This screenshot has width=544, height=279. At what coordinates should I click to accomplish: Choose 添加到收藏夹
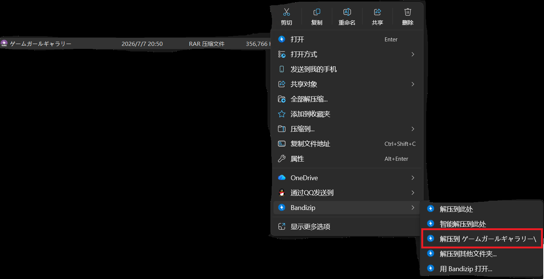(347, 114)
